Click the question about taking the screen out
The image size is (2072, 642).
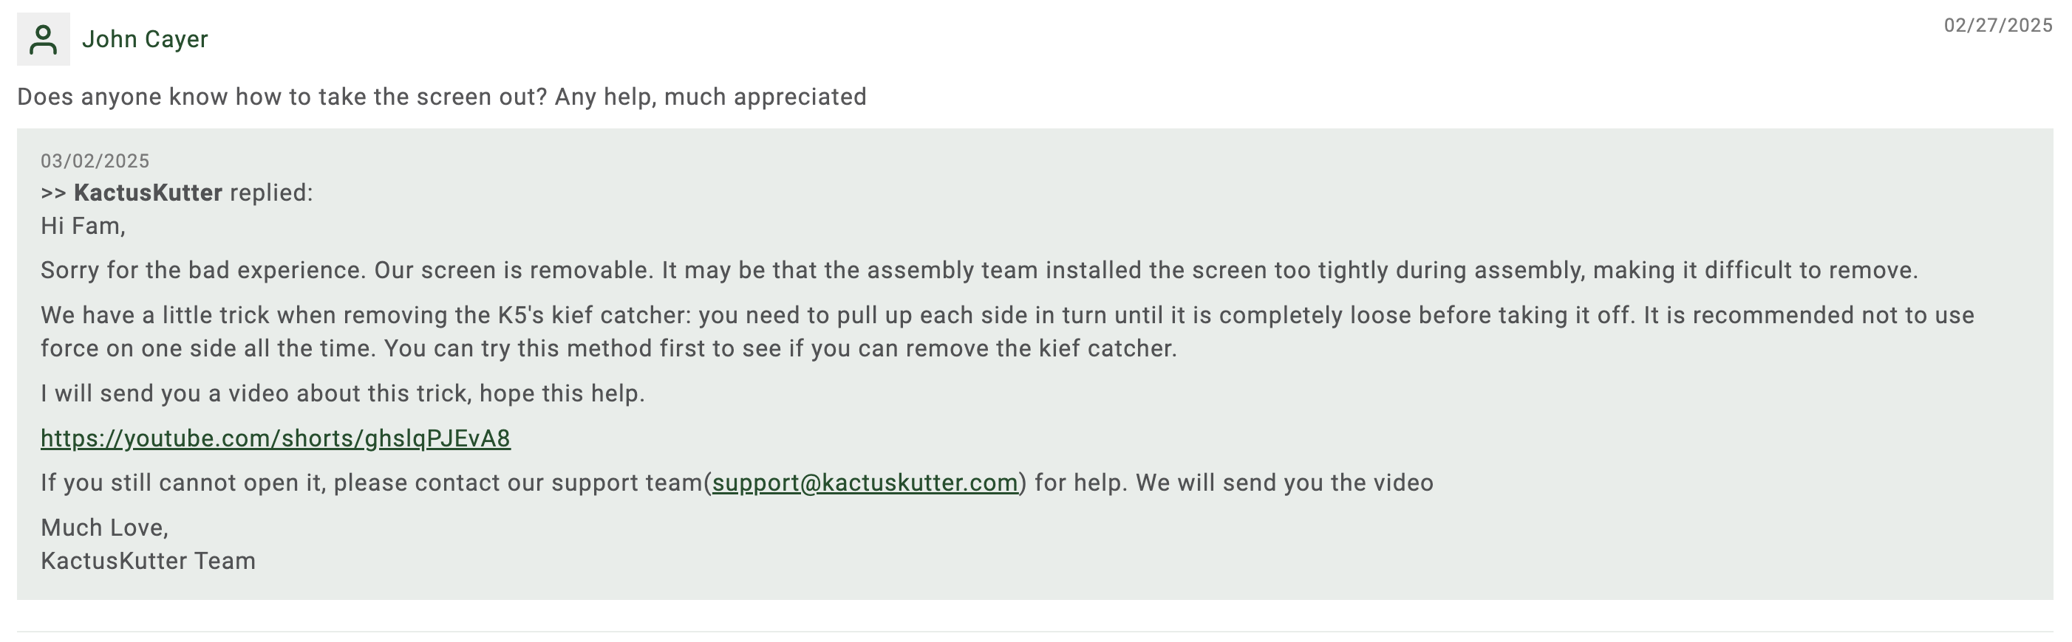point(442,97)
